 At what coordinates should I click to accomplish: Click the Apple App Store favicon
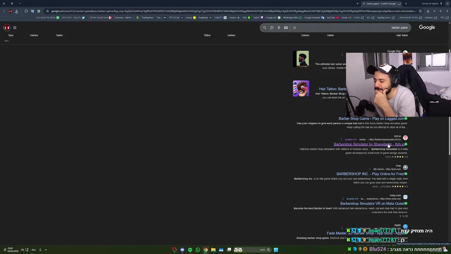tap(405, 226)
